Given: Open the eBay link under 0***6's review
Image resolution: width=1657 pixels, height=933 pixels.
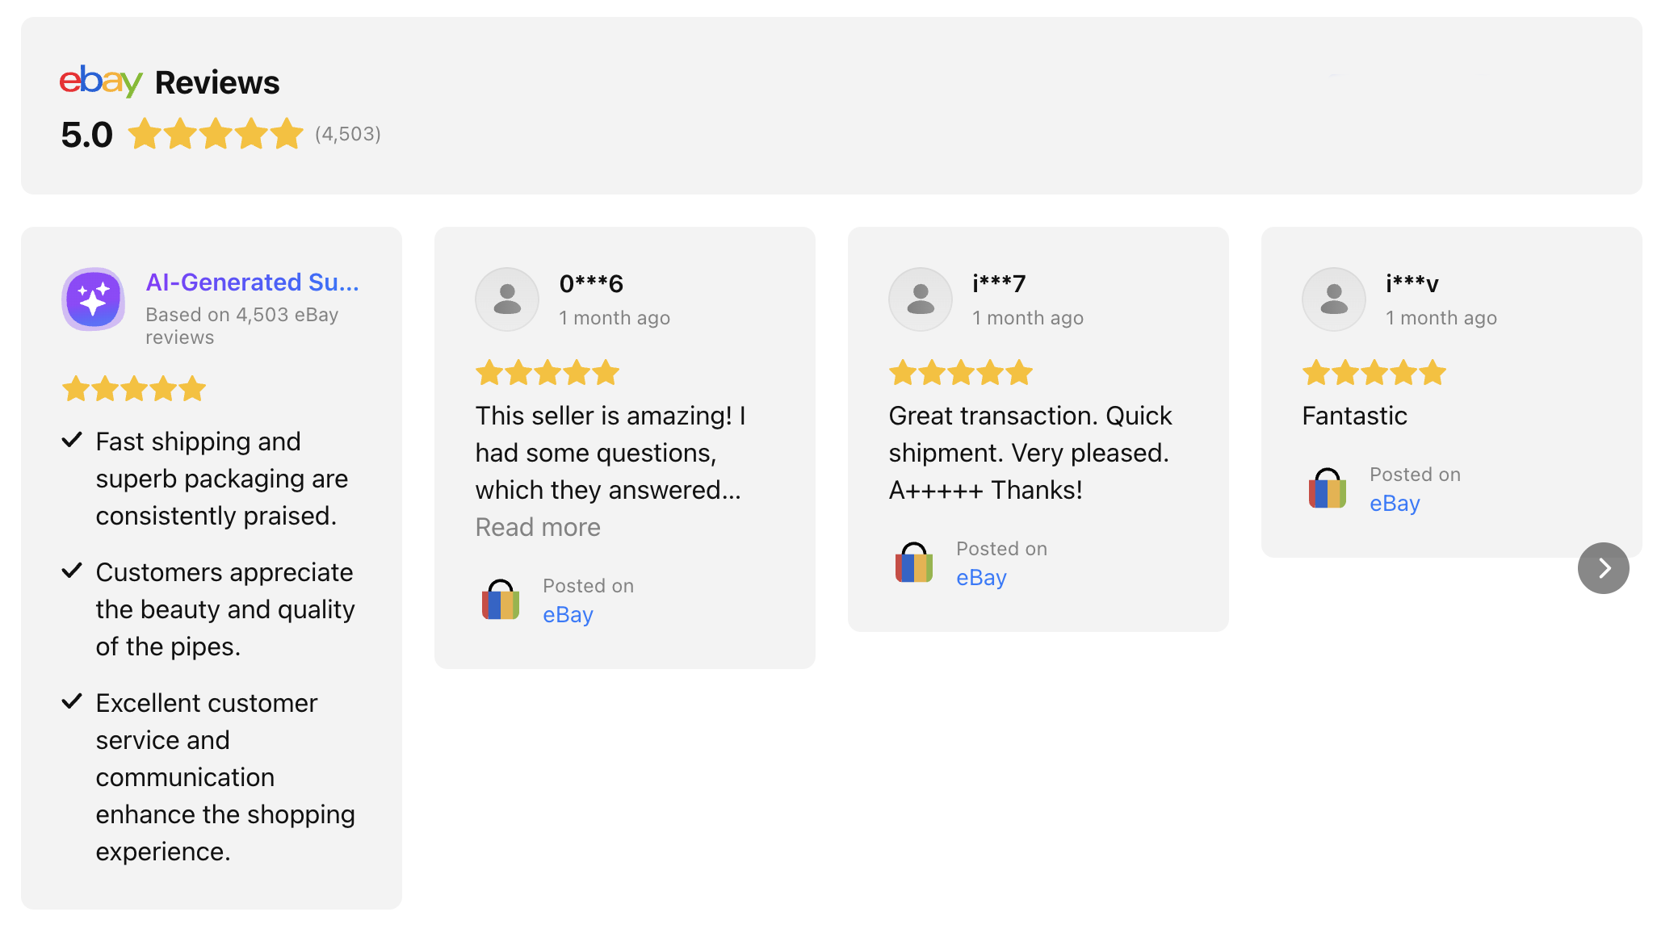Looking at the screenshot, I should point(568,615).
